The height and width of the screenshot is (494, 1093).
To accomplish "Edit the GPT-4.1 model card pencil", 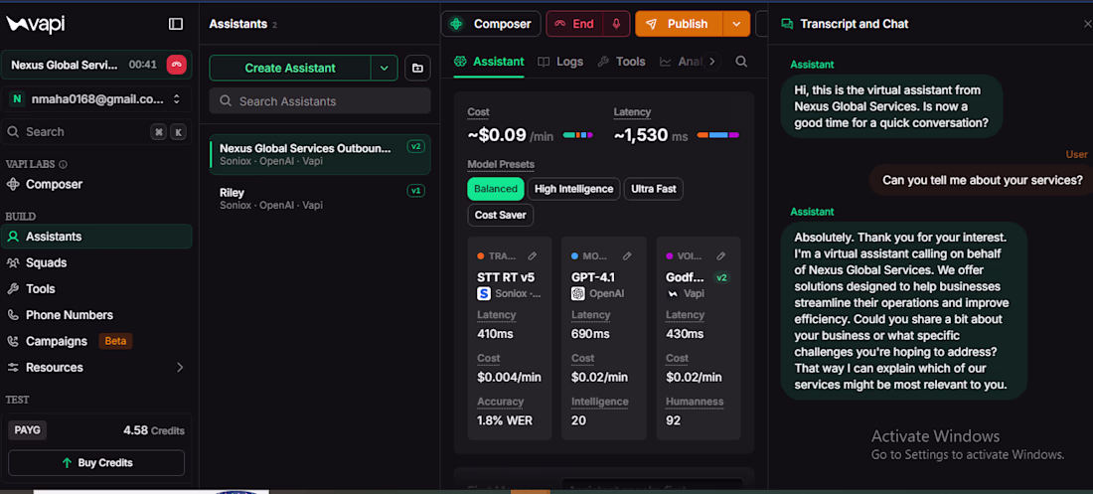I will click(627, 256).
